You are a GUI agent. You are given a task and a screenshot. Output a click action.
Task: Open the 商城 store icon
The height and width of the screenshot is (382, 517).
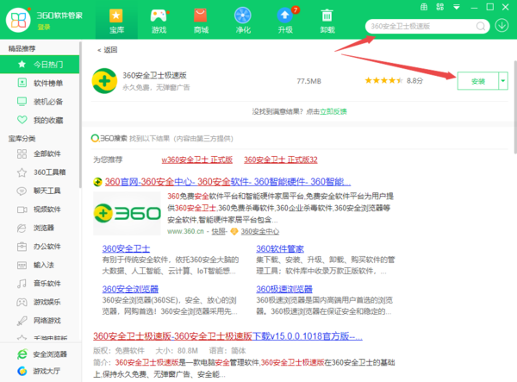(201, 19)
